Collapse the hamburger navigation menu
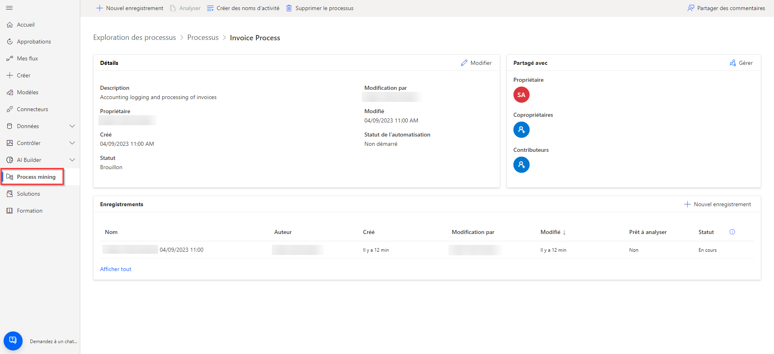Screen dimensions: 774x354 click(10, 8)
